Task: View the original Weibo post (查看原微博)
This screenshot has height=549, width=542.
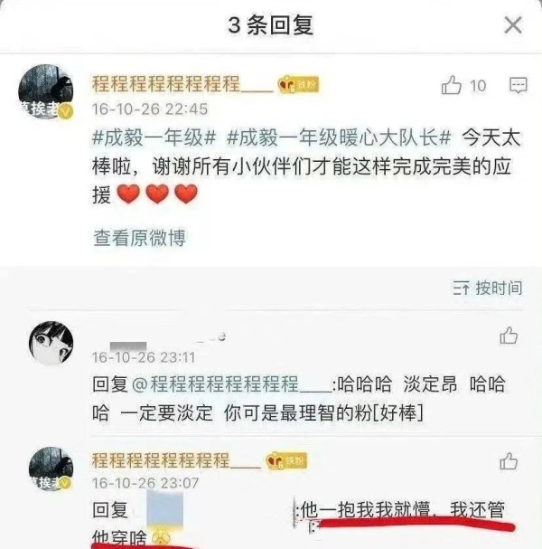Action: coord(139,238)
